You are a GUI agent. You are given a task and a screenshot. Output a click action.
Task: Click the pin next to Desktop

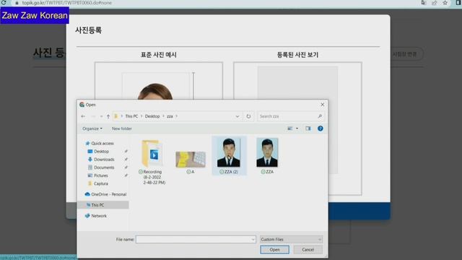[126, 151]
